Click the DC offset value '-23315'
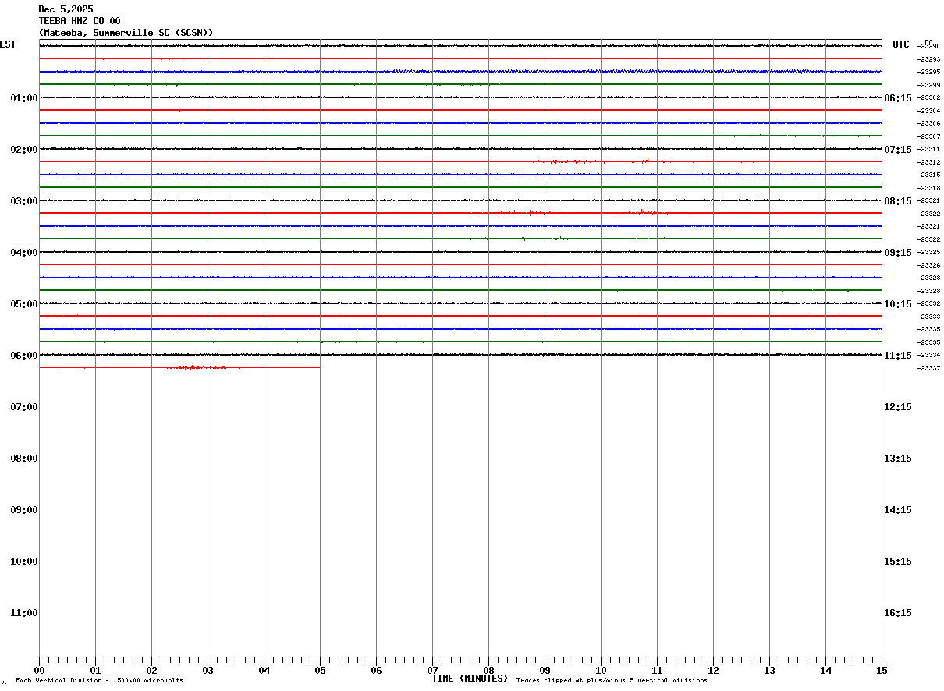The width and height of the screenshot is (944, 691). (929, 175)
